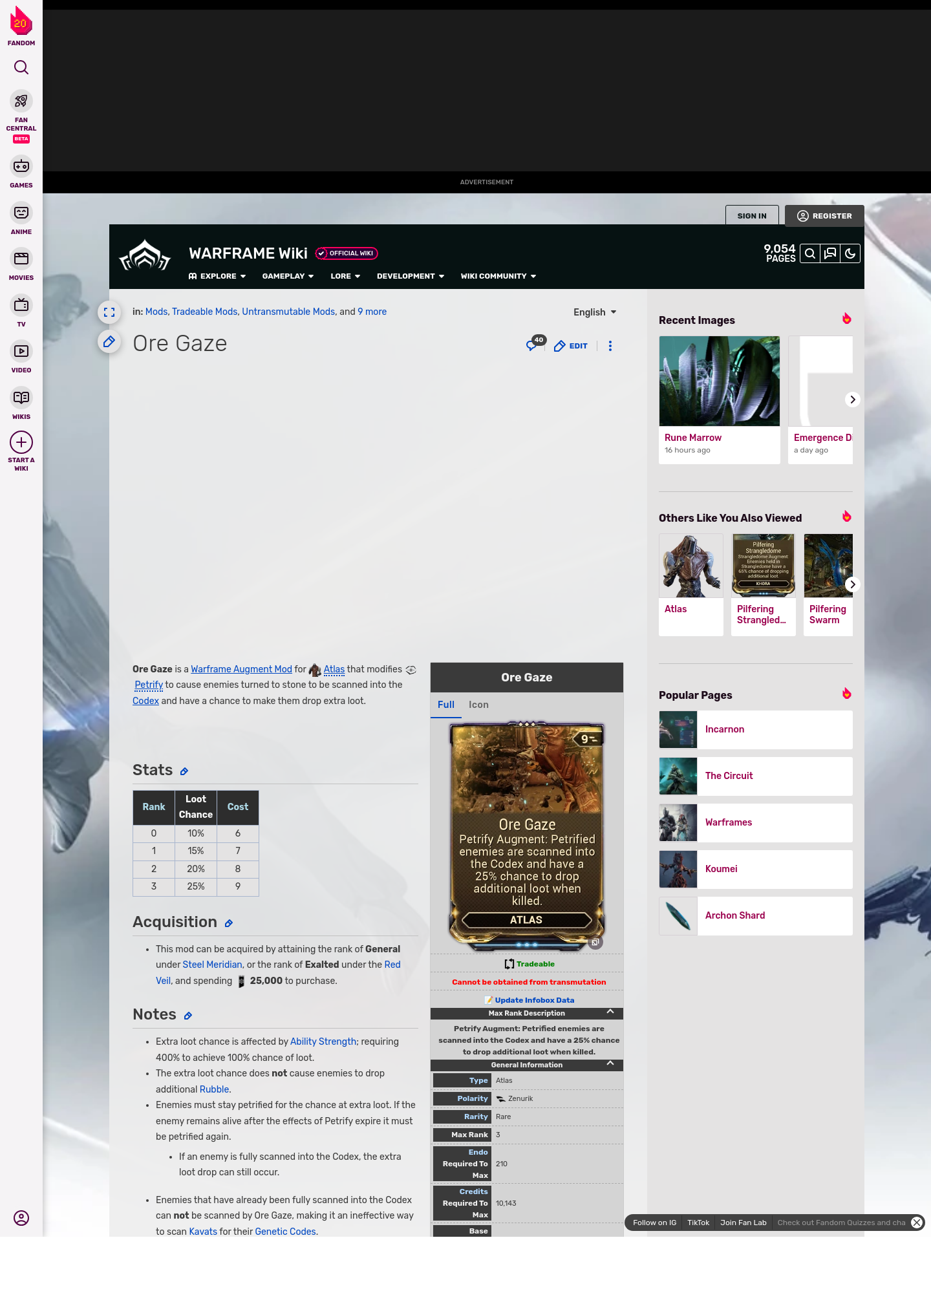Open the Games controller icon
This screenshot has height=1293, width=931.
point(21,166)
